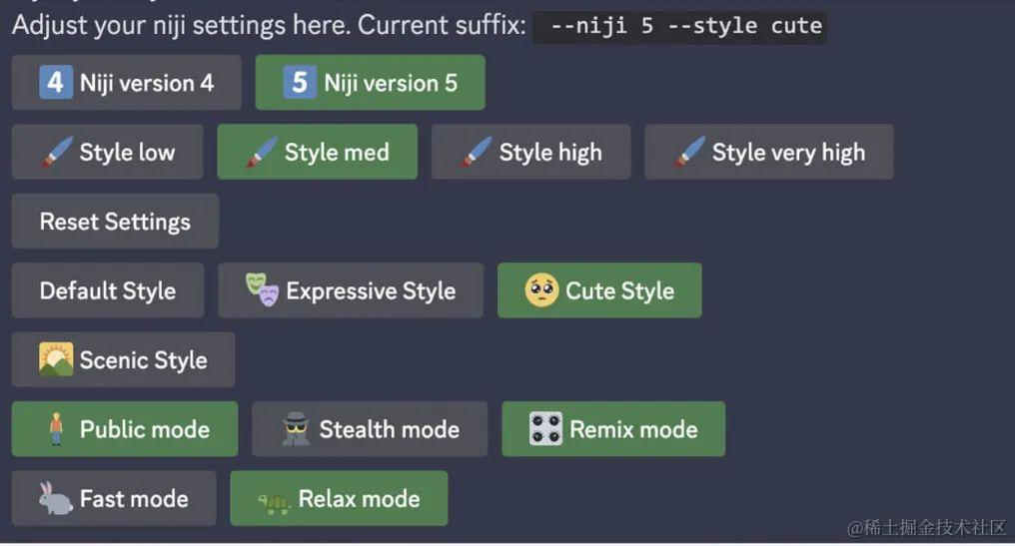
Task: Click the control knobs icon on Remix mode
Action: coord(545,429)
